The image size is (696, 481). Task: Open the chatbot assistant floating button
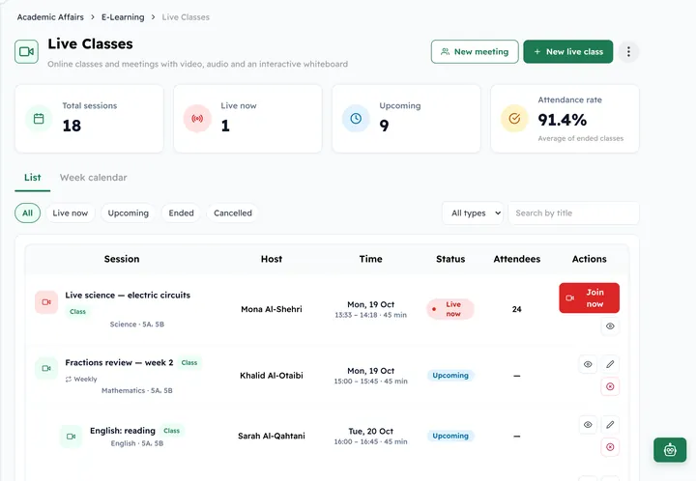tap(670, 450)
